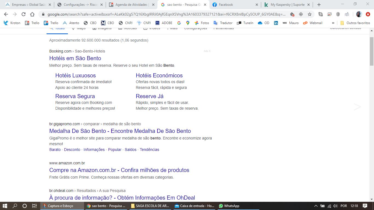Show more bookmarks with the chevron
The height and width of the screenshot is (210, 374).
[333, 23]
